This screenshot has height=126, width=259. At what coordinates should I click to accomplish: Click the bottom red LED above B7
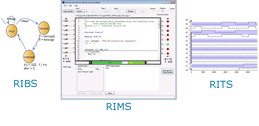168,53
